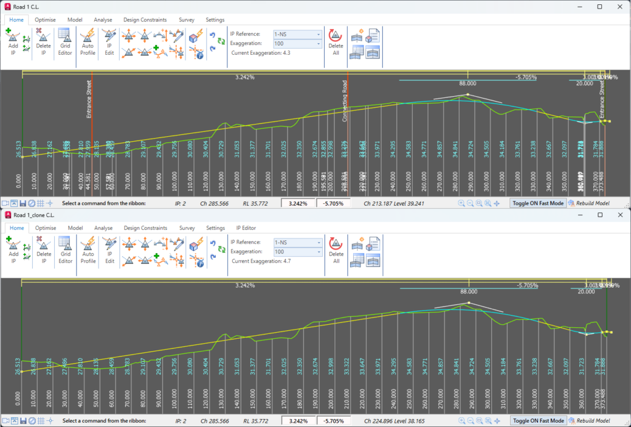Click -5.705% grade field in Road 1 C.L. status bar
631x427 pixels.
coord(333,203)
